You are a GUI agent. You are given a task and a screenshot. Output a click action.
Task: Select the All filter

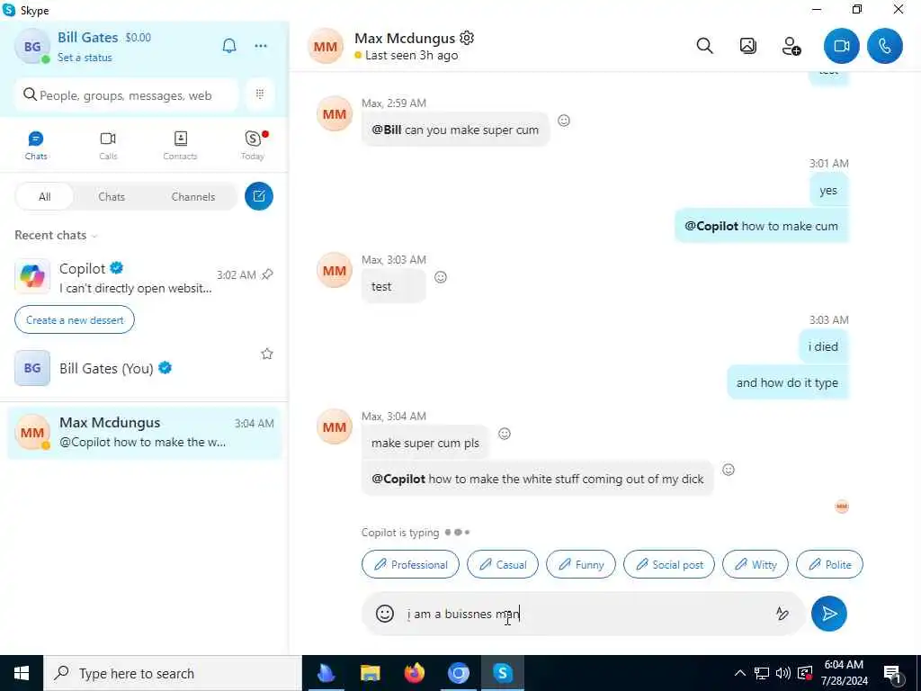point(45,197)
